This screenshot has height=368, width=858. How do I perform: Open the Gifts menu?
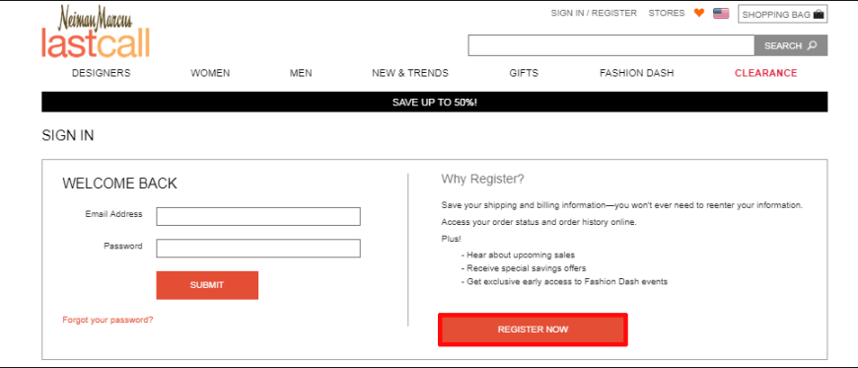tap(524, 73)
